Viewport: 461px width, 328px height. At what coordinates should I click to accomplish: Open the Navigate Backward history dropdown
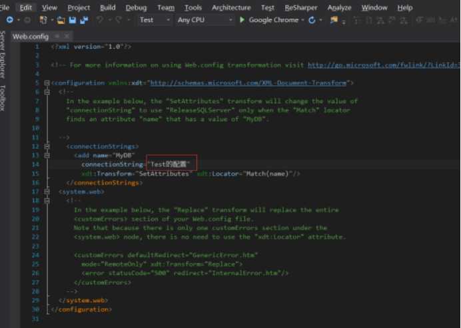[18, 20]
